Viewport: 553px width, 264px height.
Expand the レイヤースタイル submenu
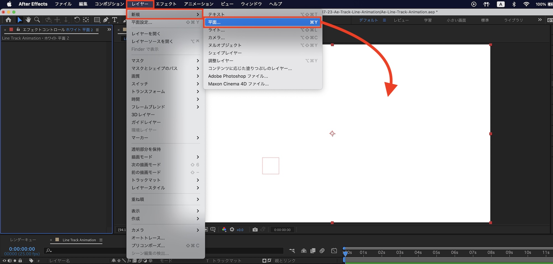[x=165, y=188]
